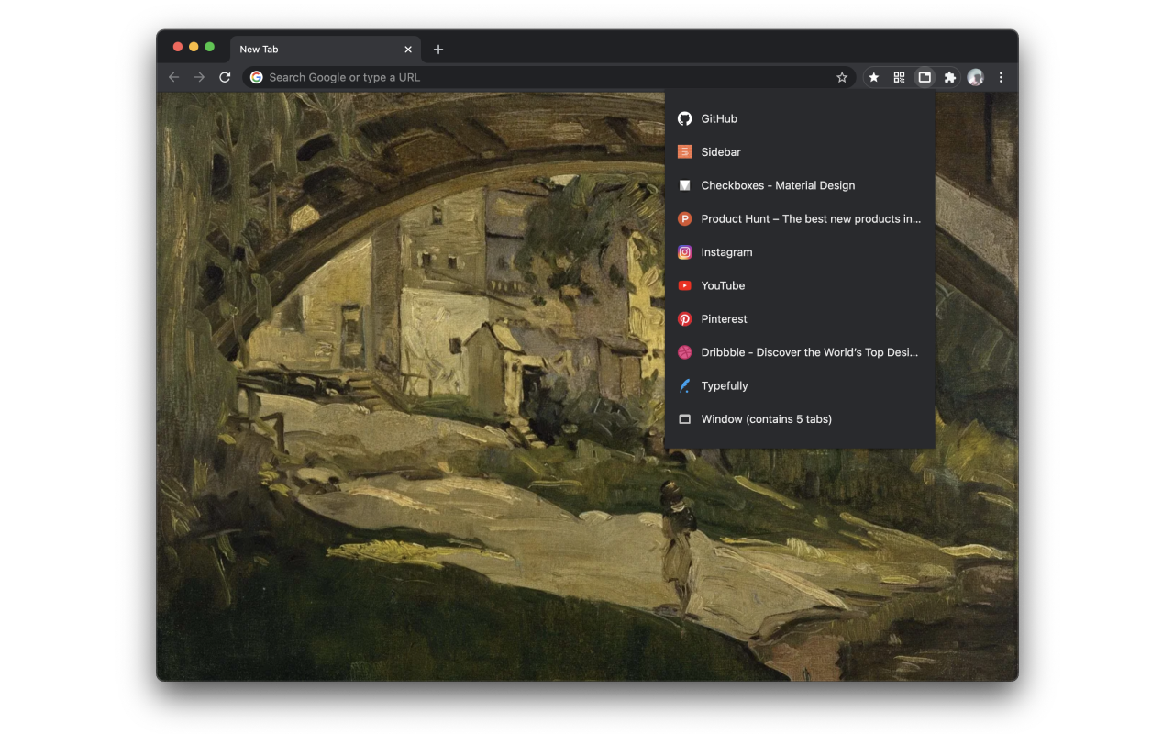This screenshot has width=1174, height=734.
Task: Click the Product Hunt favicon
Action: coord(684,218)
